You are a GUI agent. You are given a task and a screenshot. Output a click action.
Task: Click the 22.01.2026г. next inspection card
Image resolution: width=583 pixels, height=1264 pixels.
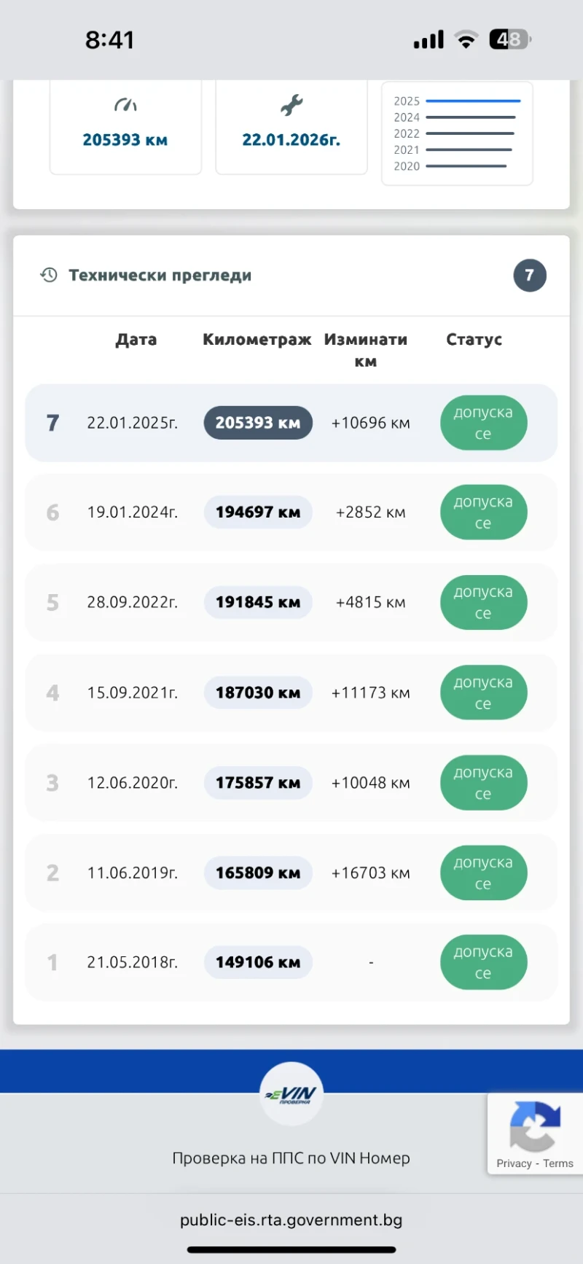291,128
